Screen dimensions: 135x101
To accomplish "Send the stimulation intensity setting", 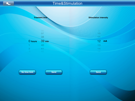I will (98, 72).
